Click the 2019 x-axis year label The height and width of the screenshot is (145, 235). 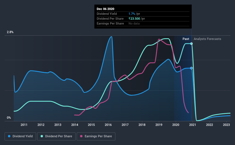(x=159, y=125)
